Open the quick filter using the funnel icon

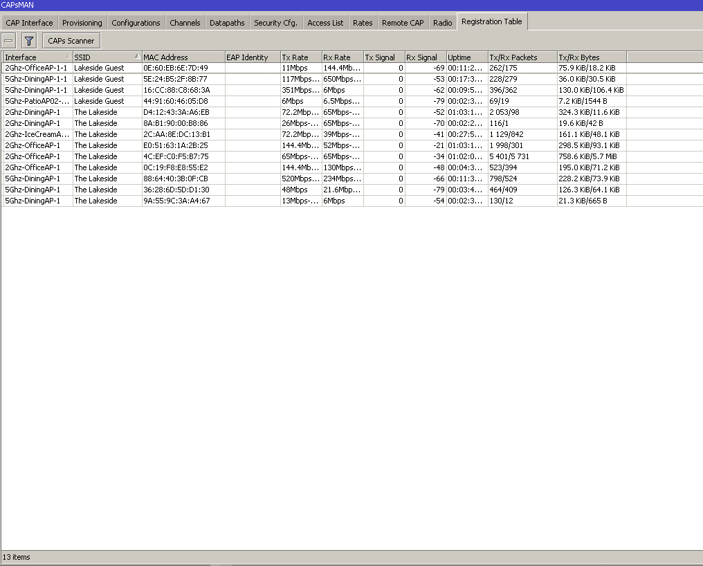tap(28, 40)
